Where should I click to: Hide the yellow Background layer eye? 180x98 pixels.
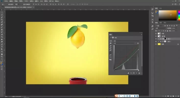point(156,44)
